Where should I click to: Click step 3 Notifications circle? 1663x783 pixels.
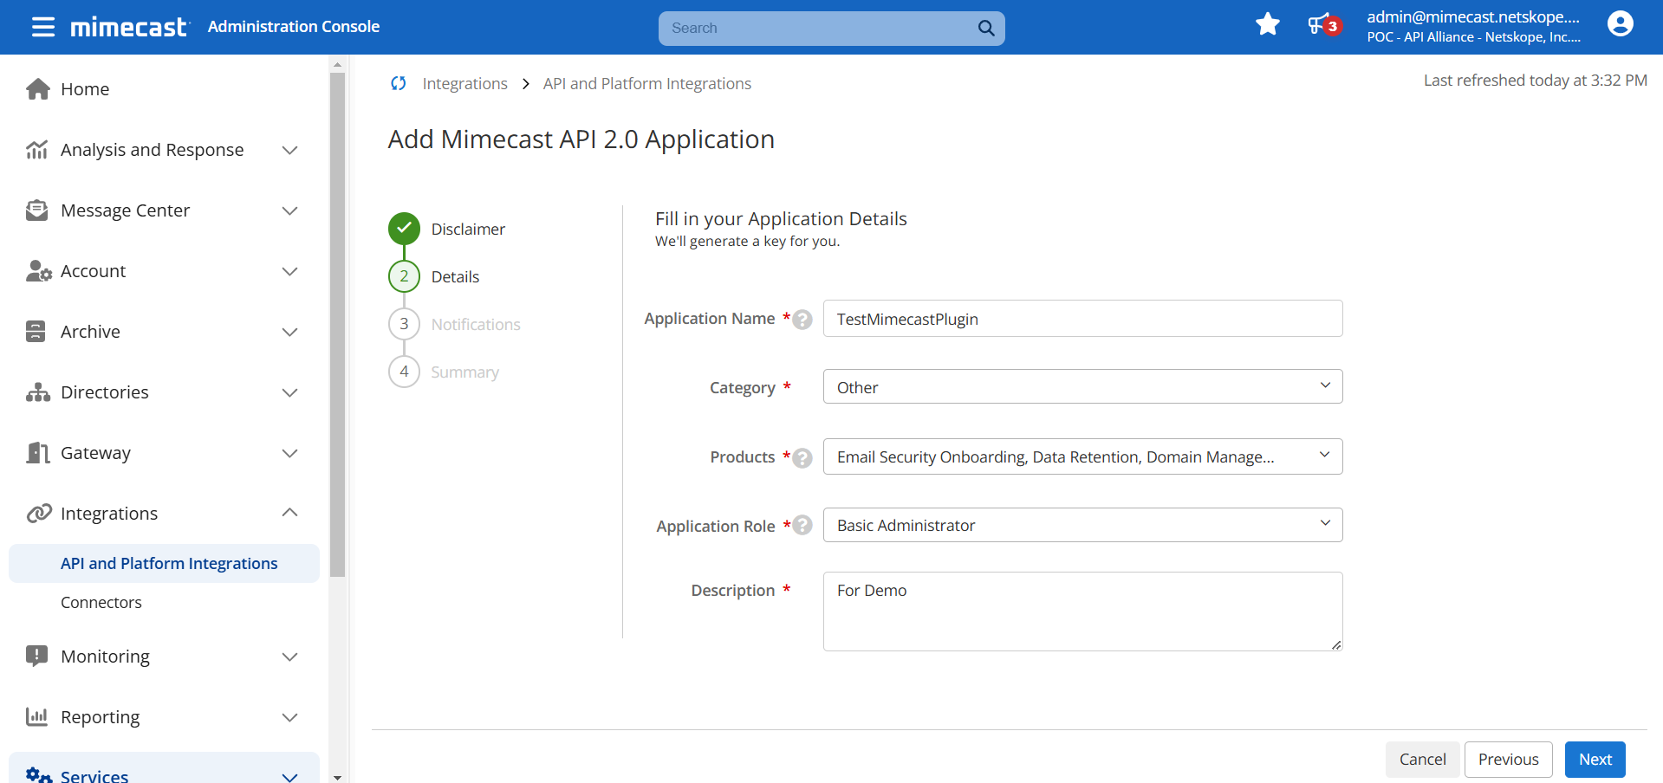[x=404, y=324]
